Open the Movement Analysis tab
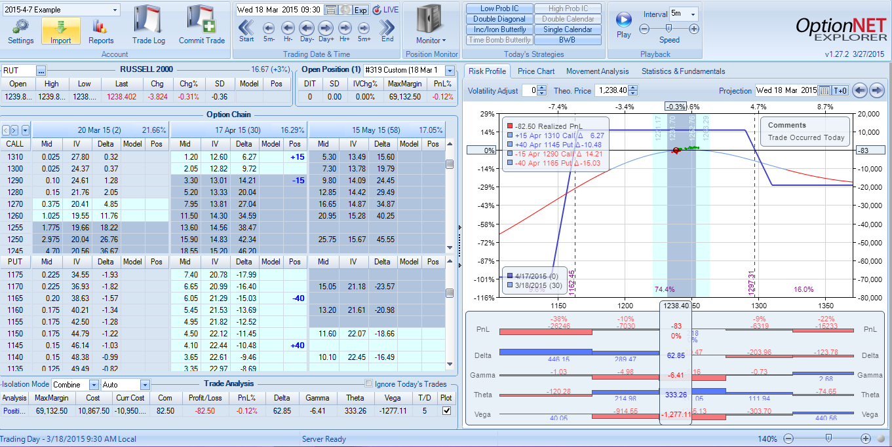892x447 pixels. [597, 71]
